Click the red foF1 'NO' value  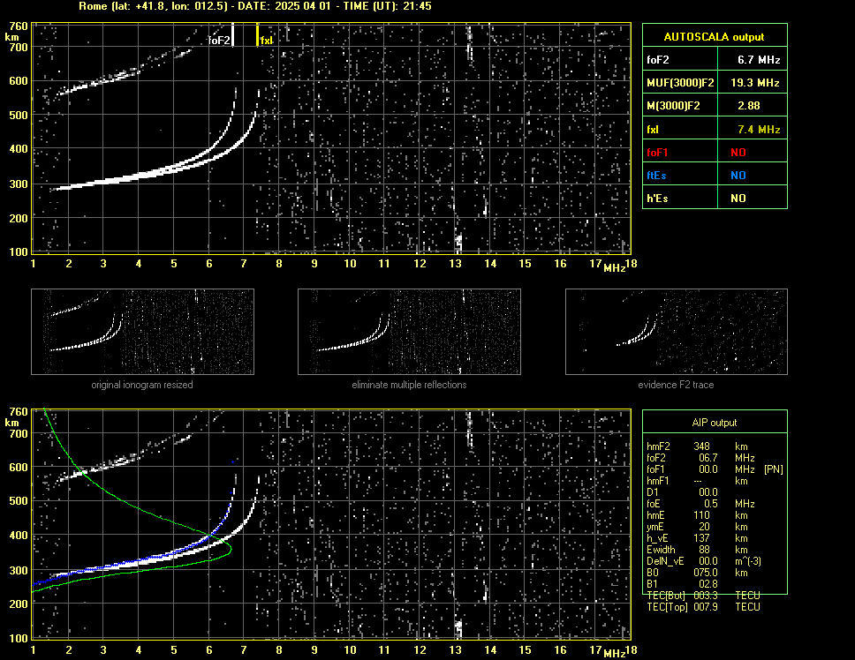click(738, 153)
